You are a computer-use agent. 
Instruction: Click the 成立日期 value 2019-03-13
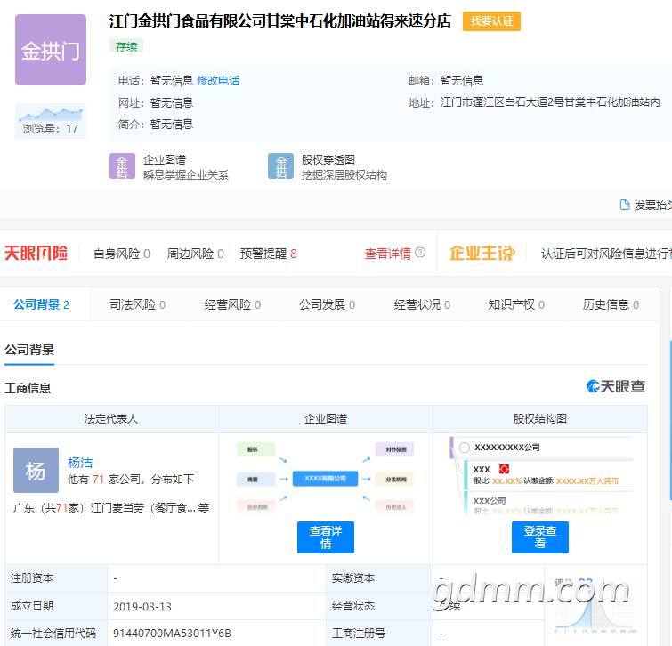142,607
